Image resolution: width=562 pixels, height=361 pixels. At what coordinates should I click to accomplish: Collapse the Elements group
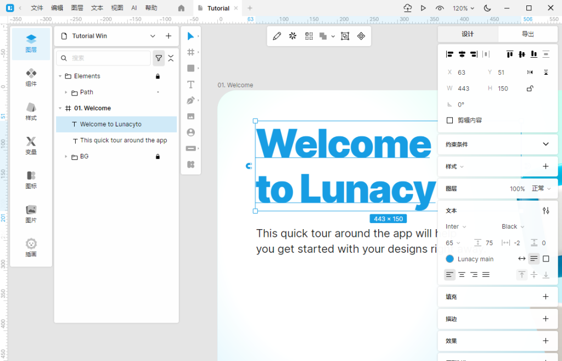[x=60, y=76]
